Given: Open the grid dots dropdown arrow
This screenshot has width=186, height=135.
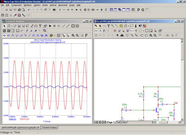Looking at the screenshot, I should (x=144, y=31).
